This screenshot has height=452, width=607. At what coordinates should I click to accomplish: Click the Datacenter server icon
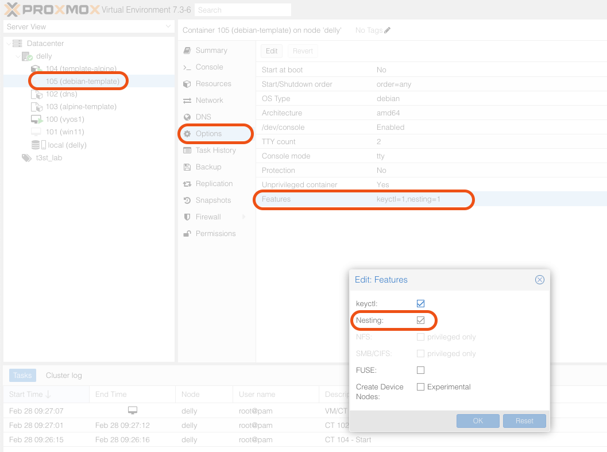coord(17,44)
